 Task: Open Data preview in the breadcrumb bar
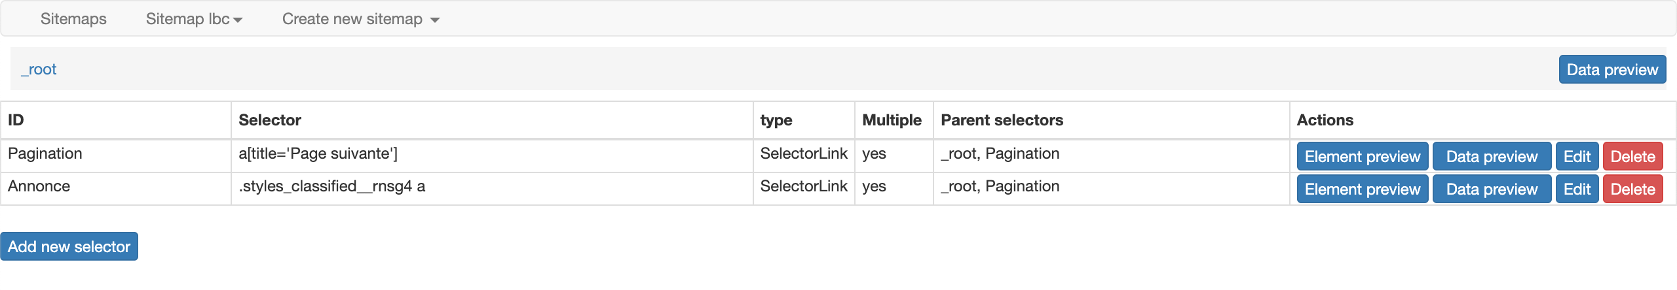(1612, 69)
